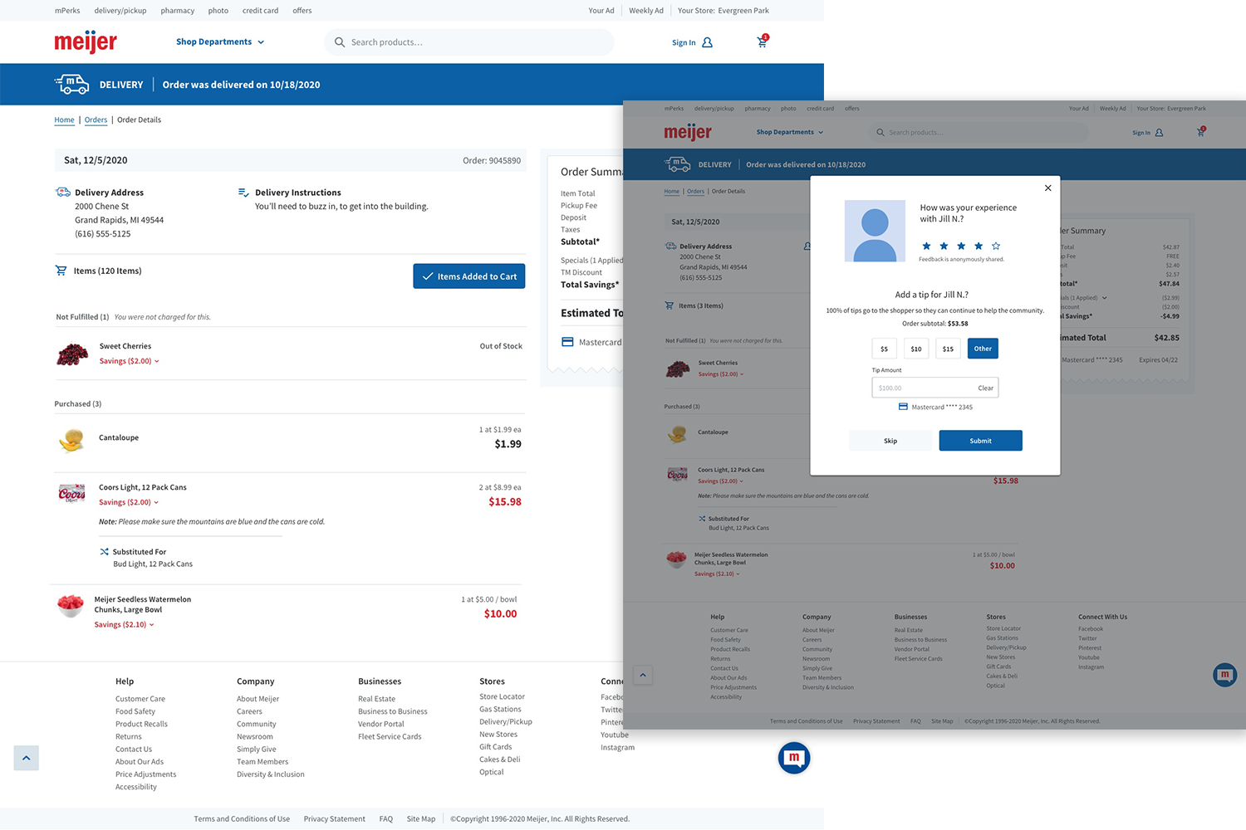Click the search magnifier icon in main search bar
The height and width of the screenshot is (830, 1246).
[340, 41]
